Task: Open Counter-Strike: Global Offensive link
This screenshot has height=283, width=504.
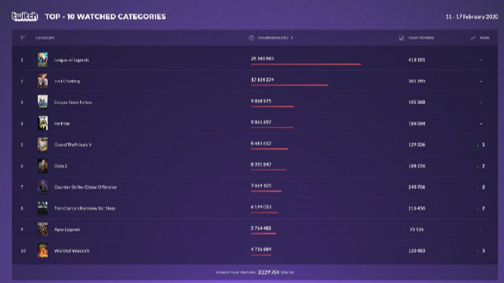Action: pos(85,187)
